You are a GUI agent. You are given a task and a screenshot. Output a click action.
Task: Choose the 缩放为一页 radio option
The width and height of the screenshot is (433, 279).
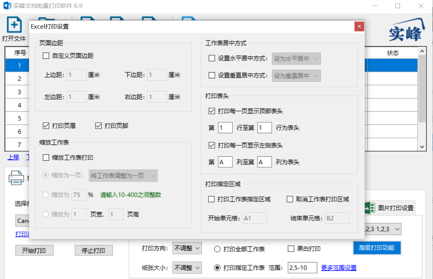[46, 175]
